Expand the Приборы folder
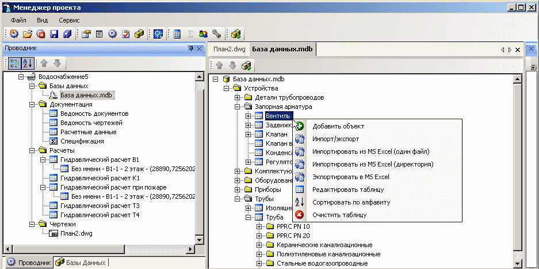Screen dimensions: 539x269 point(237,190)
